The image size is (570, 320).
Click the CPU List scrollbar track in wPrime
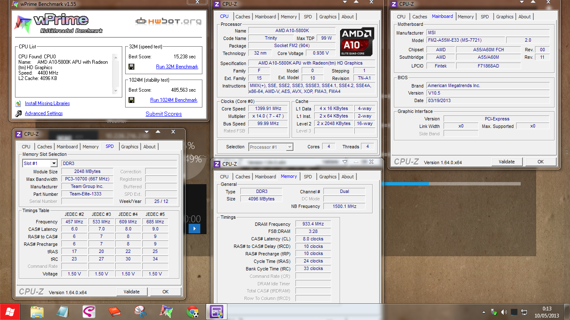pyautogui.click(x=115, y=74)
